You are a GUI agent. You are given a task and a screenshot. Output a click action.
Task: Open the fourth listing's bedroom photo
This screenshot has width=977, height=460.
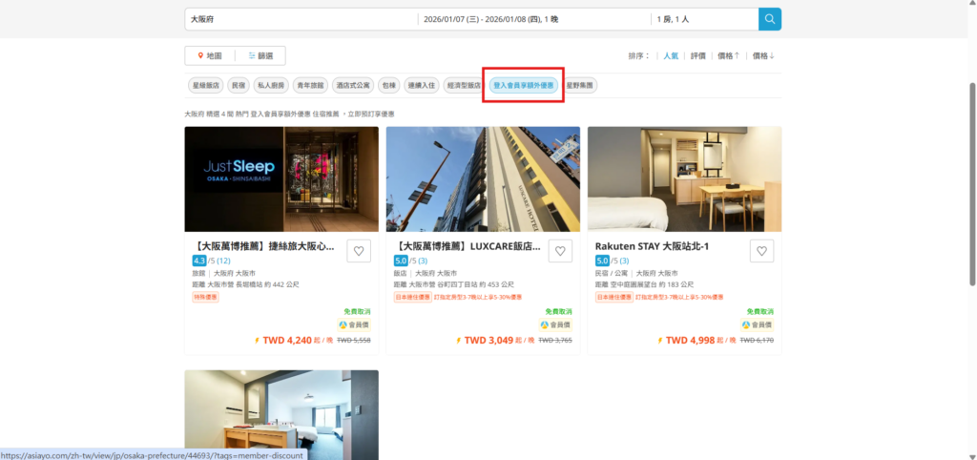(x=281, y=415)
